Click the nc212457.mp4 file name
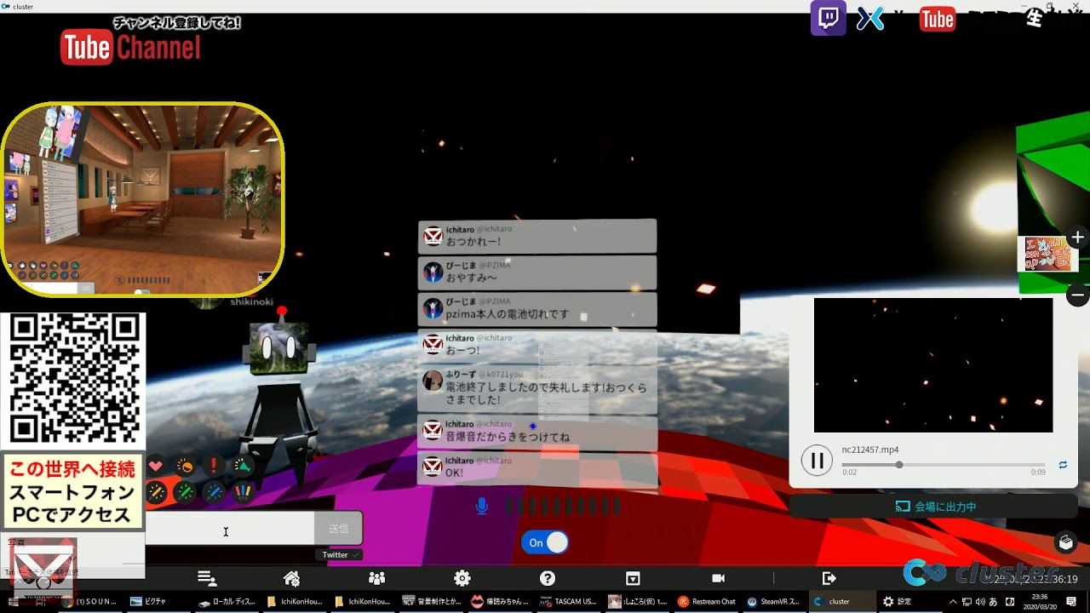 coord(870,450)
